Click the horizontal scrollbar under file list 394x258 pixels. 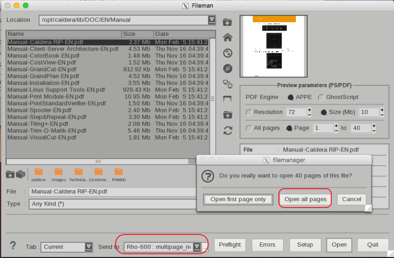pyautogui.click(x=98, y=161)
